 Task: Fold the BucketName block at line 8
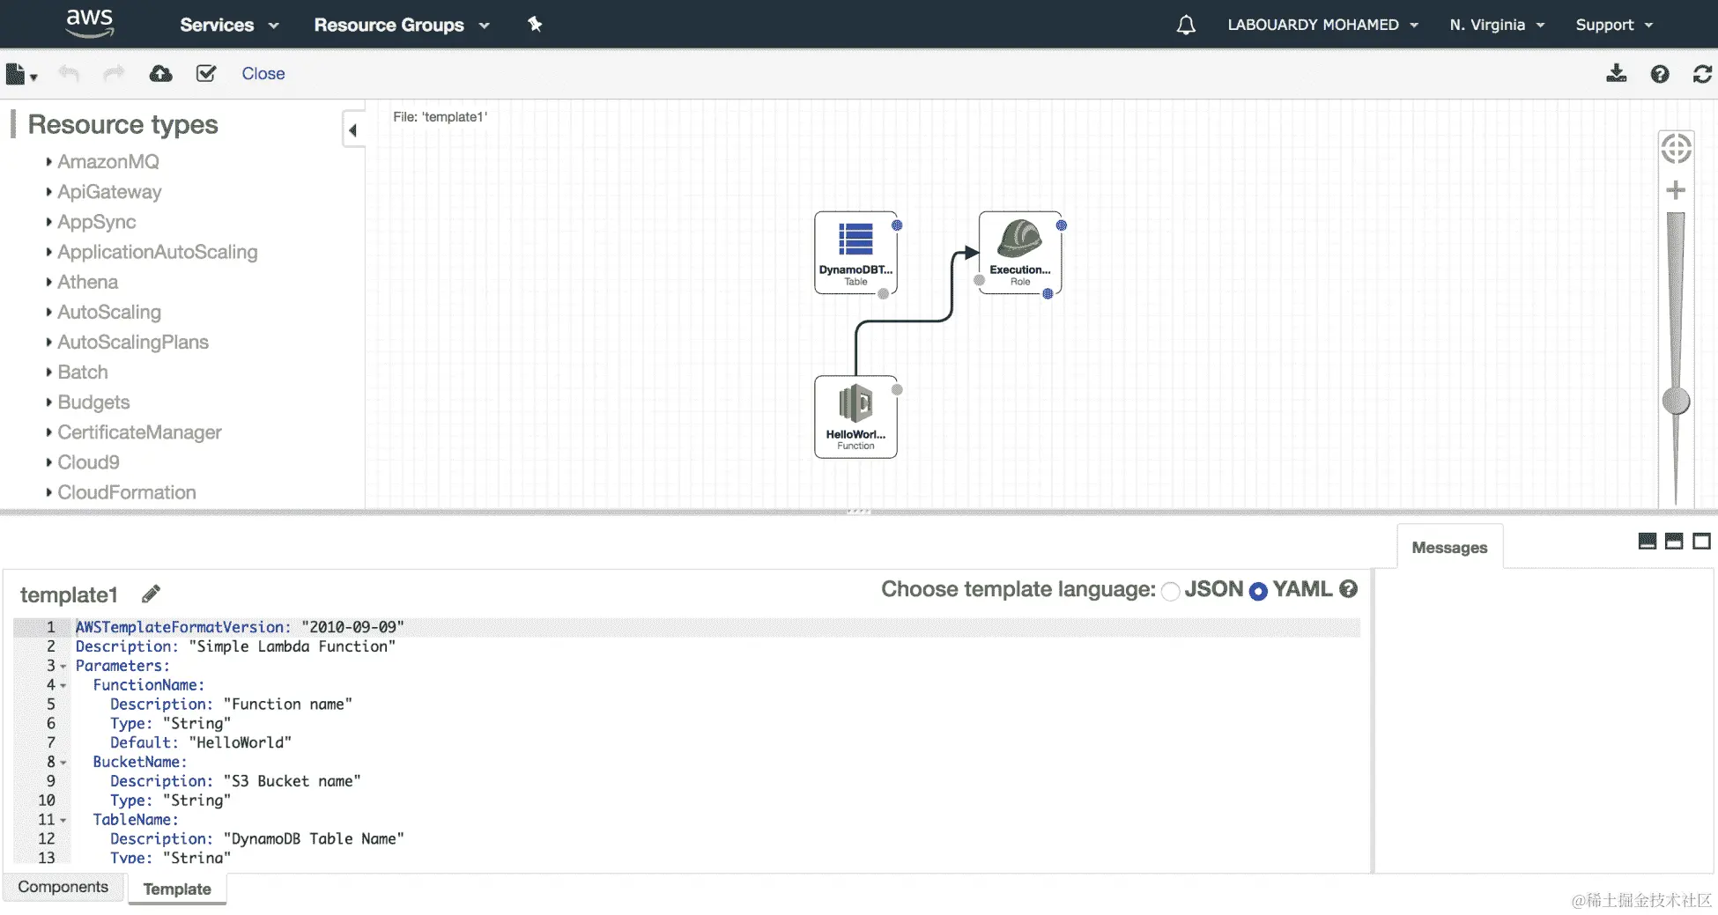tap(63, 763)
